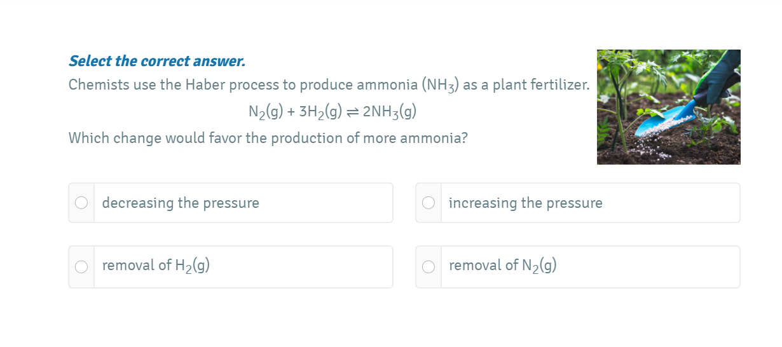Select the "increasing the pressure" radio button
The image size is (782, 347).
point(429,203)
